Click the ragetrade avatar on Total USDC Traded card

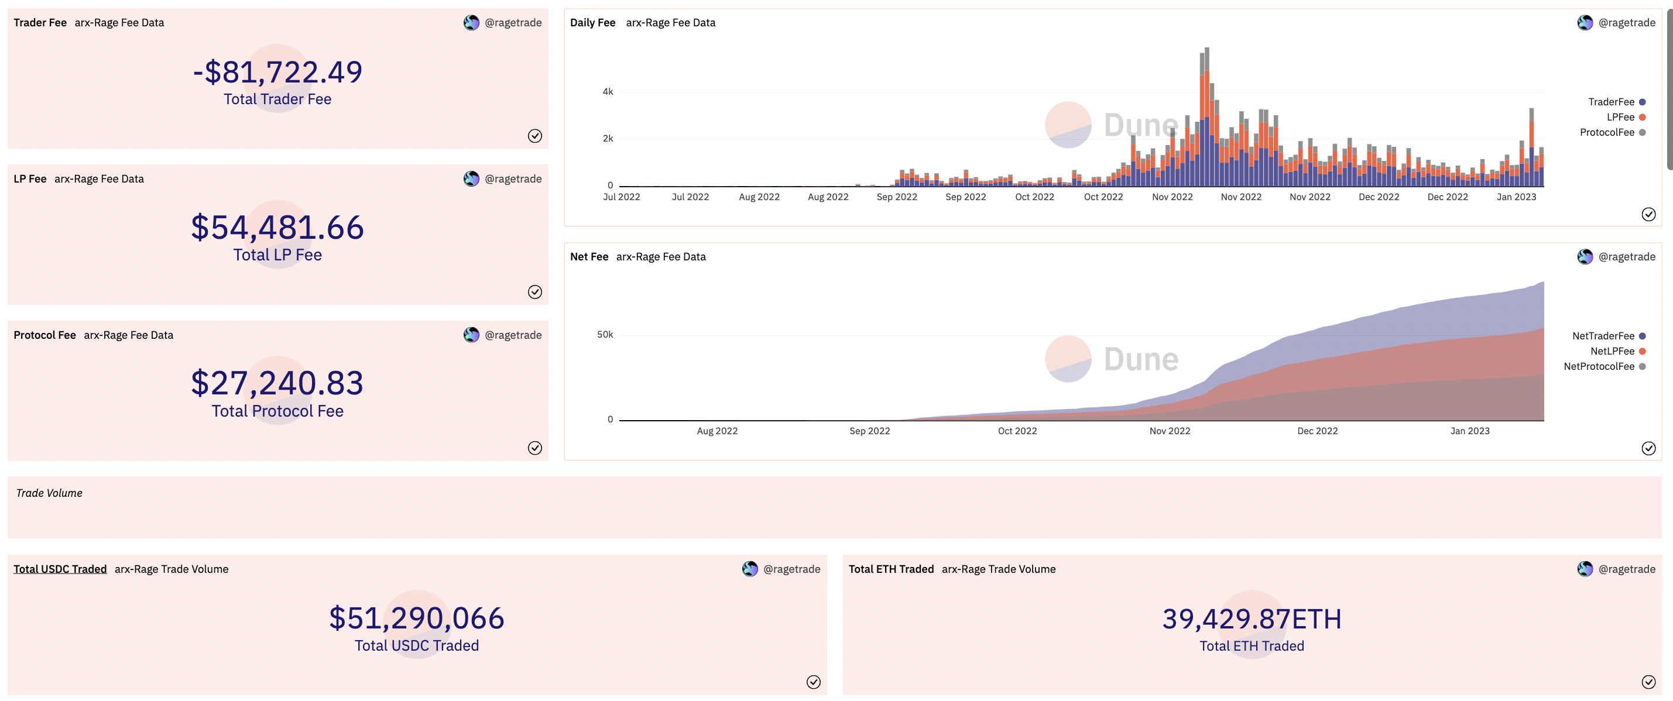point(750,569)
